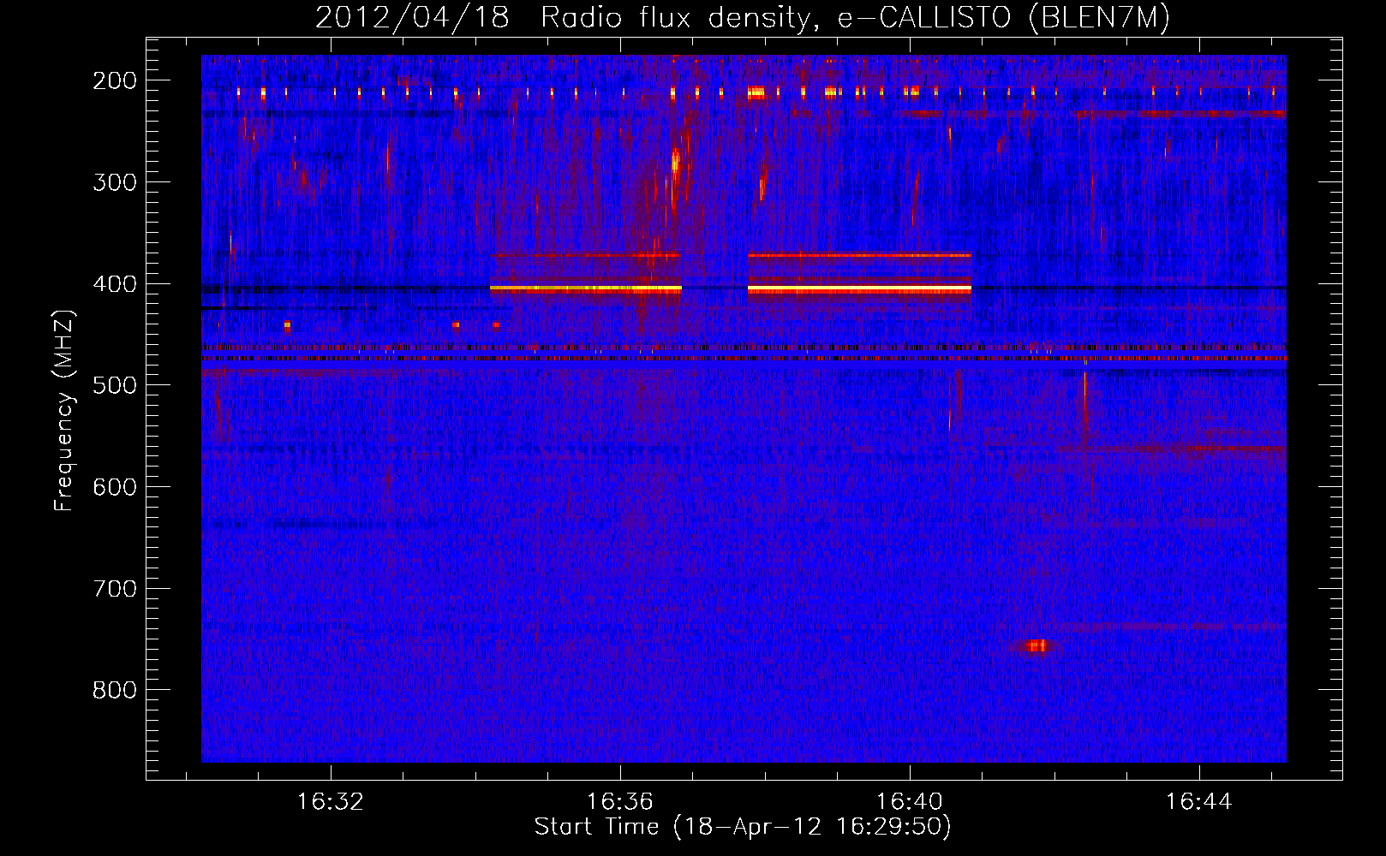Click the 16:40 time tick label
The image size is (1386, 856).
910,801
